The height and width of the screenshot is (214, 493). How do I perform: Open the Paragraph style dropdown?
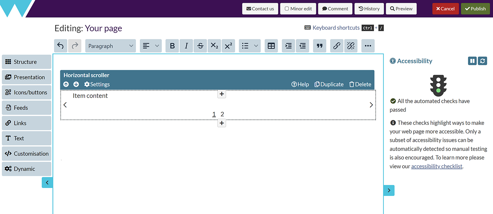110,46
